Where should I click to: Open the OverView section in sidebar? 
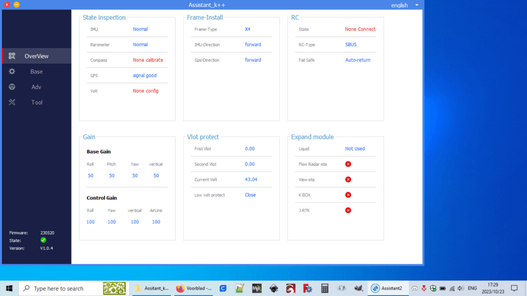pyautogui.click(x=36, y=57)
